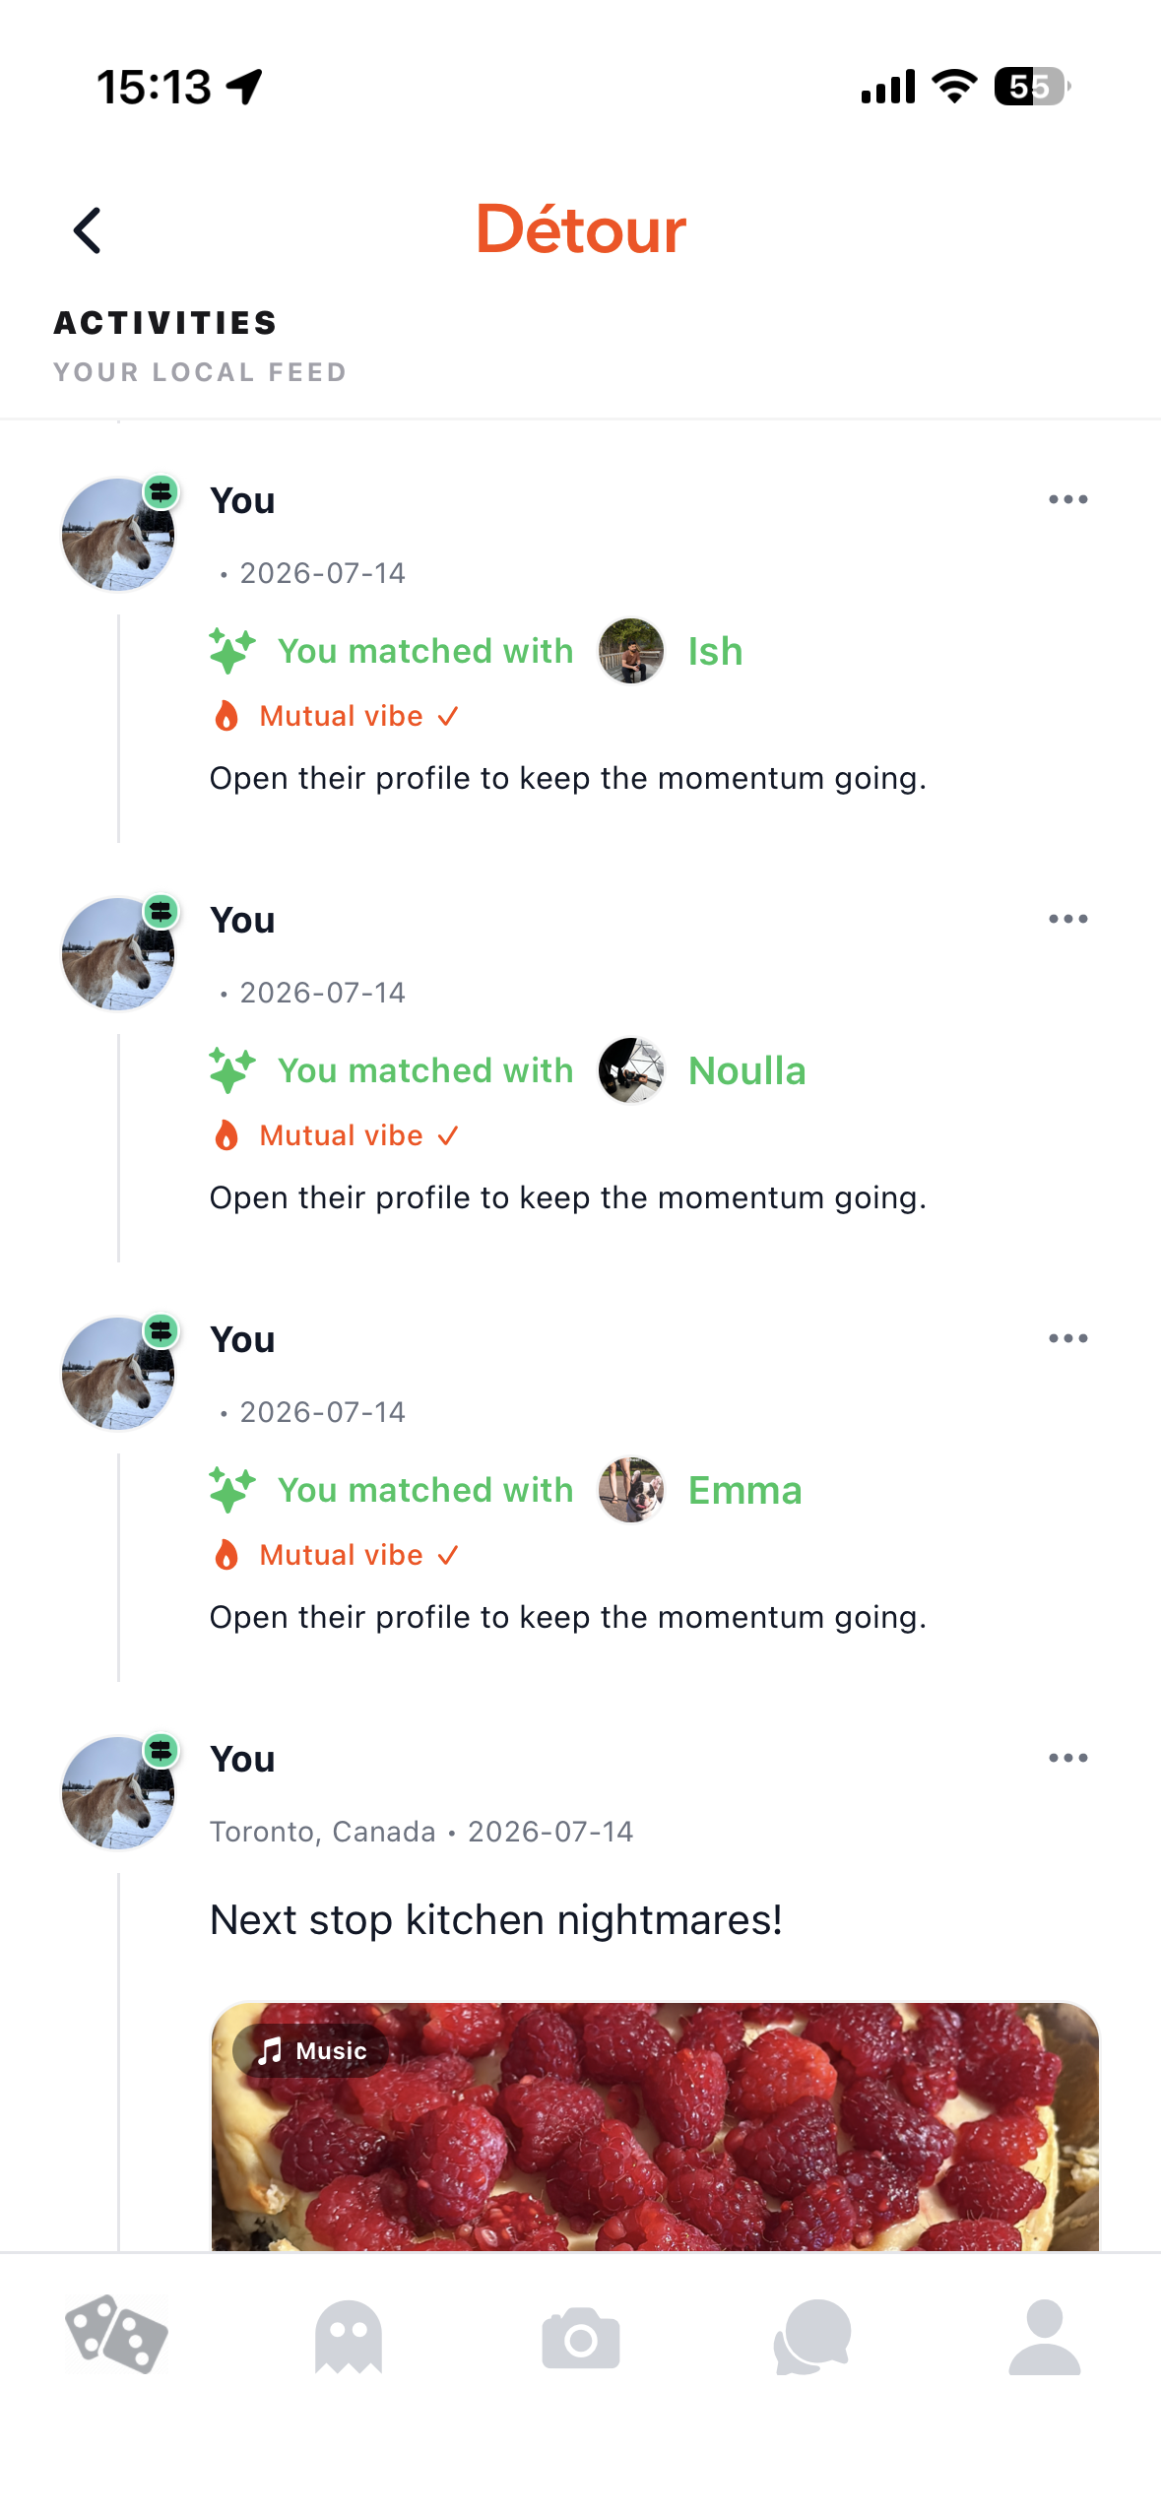
Task: Tap sparkle icon beside Ish match
Action: (232, 651)
